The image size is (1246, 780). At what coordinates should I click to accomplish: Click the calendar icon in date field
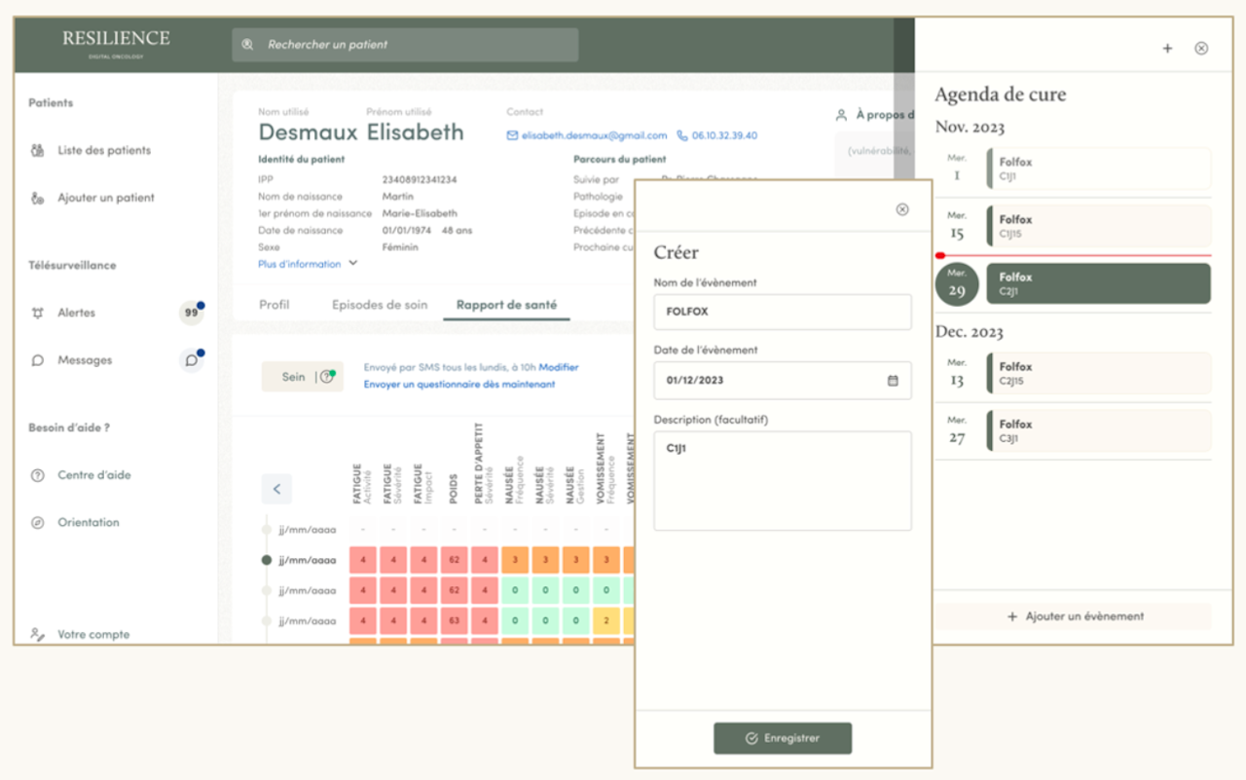pos(893,381)
